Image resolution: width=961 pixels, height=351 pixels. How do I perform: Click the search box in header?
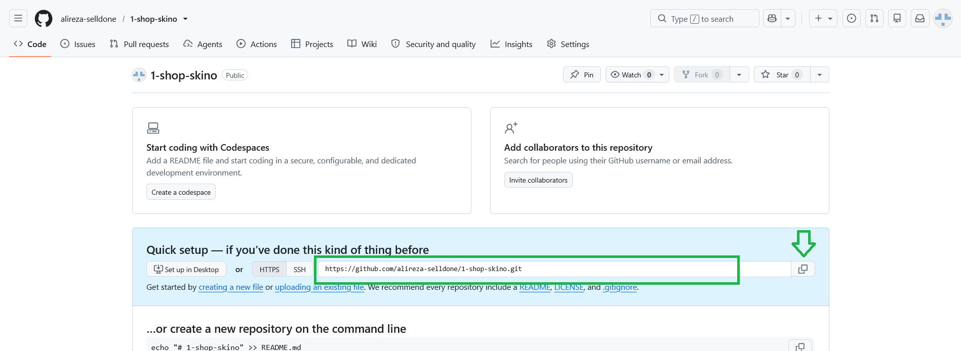point(704,19)
